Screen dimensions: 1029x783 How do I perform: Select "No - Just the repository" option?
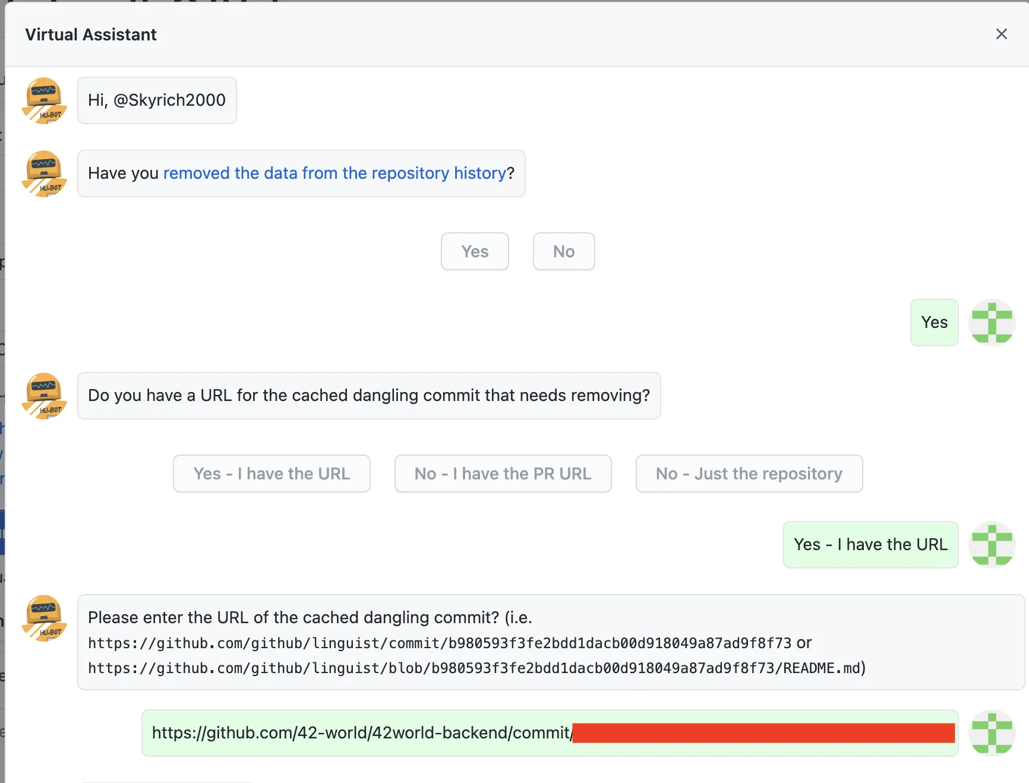click(749, 473)
